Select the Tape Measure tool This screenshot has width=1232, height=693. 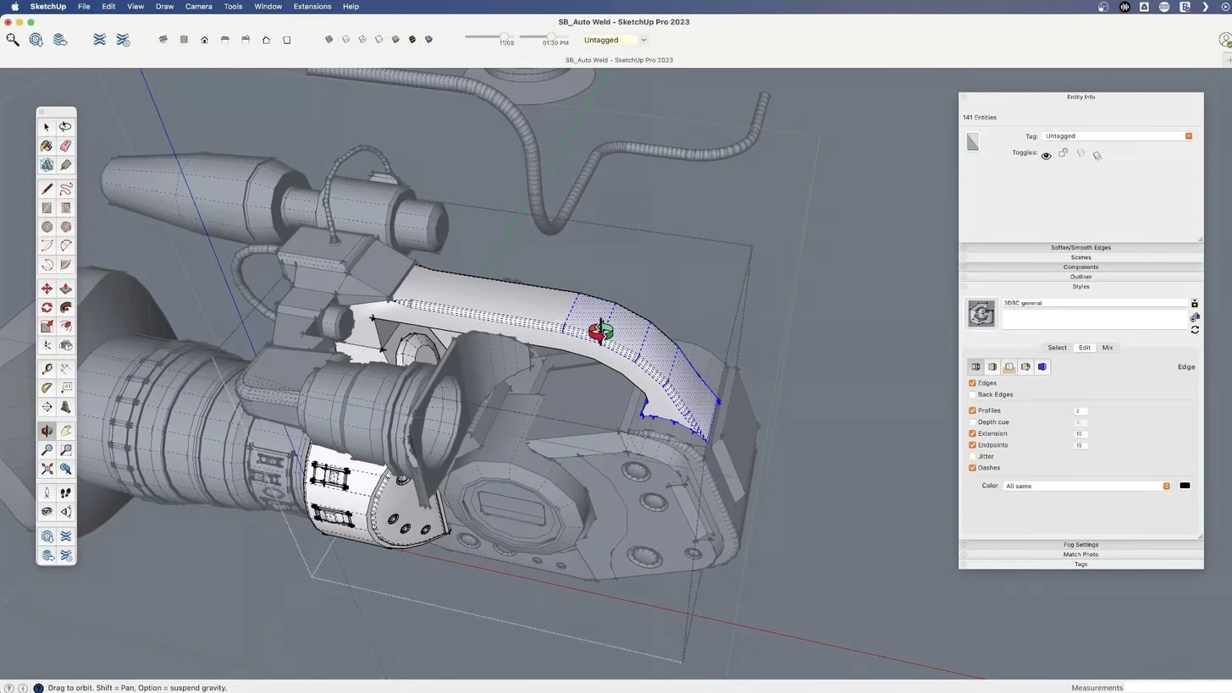click(47, 369)
